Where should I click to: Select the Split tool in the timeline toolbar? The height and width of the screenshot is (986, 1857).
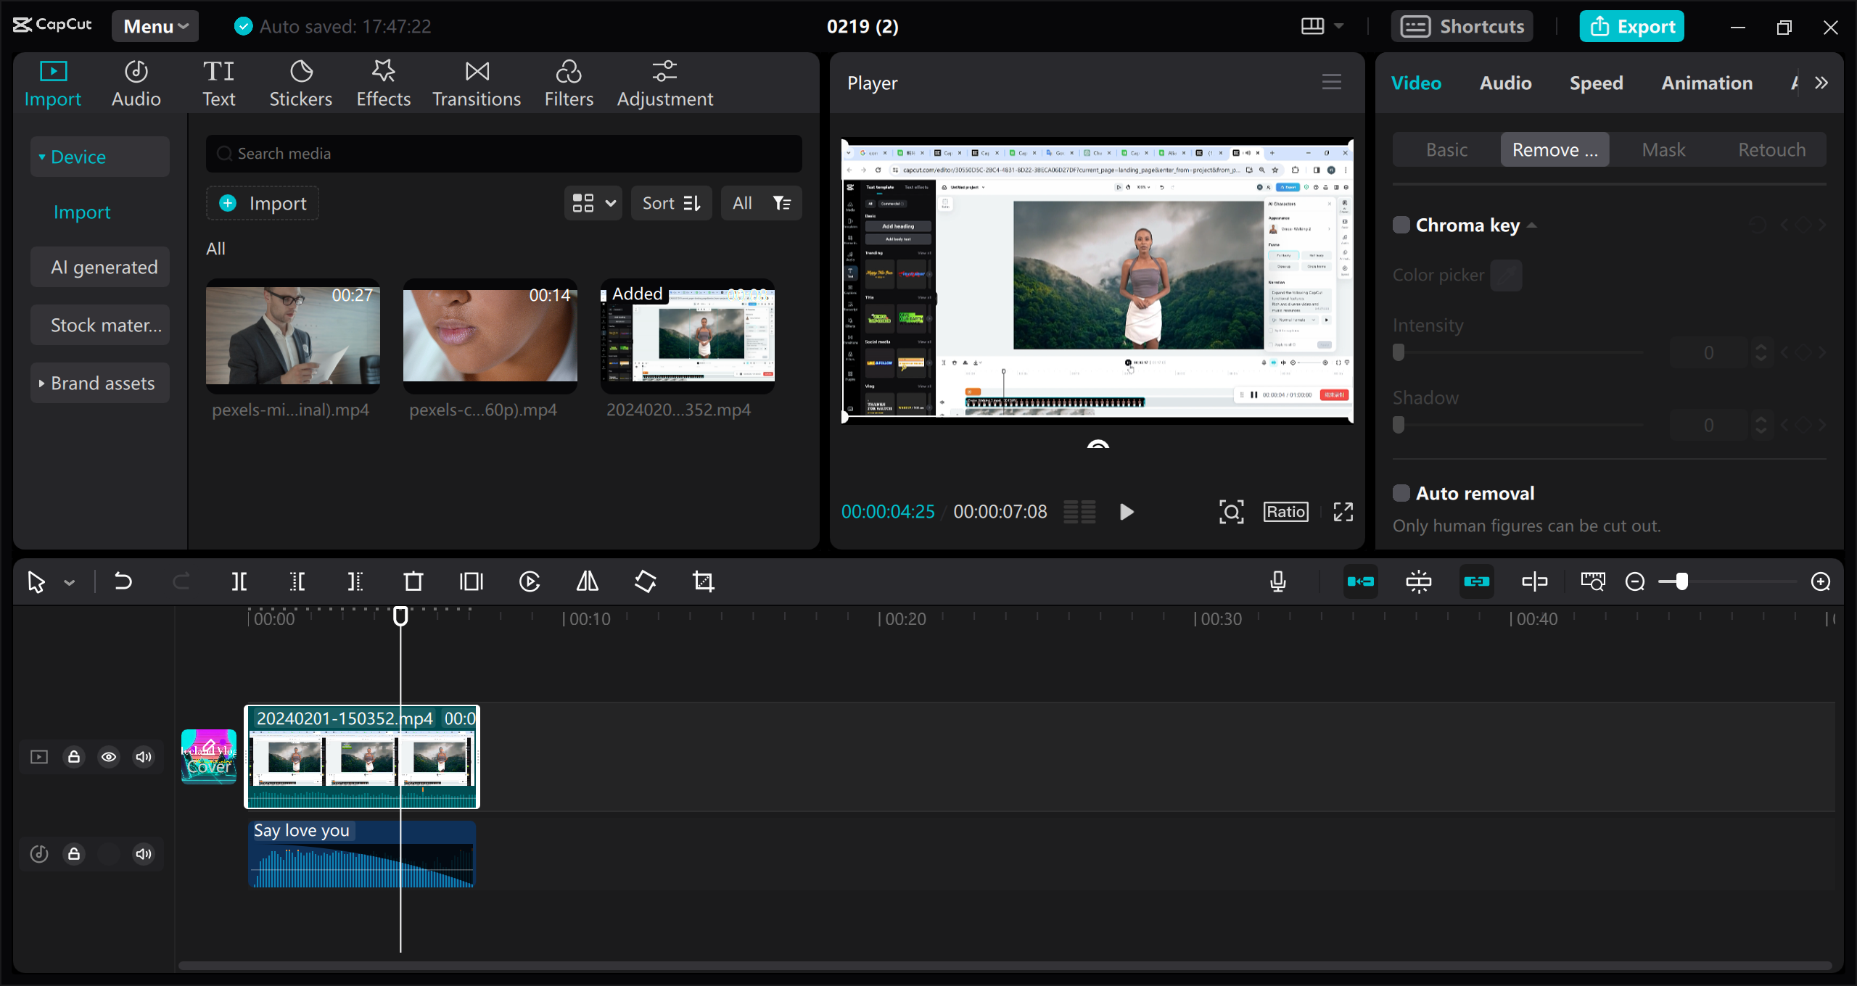tap(239, 581)
